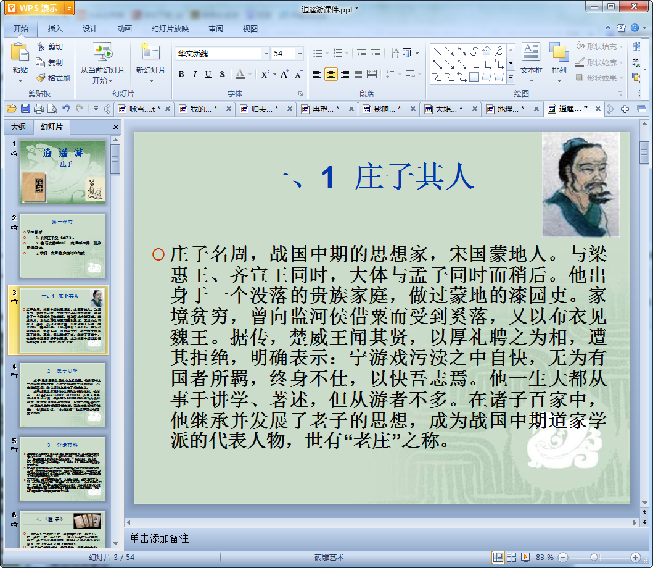
Task: Expand the font size 54 dropdown
Action: point(300,54)
